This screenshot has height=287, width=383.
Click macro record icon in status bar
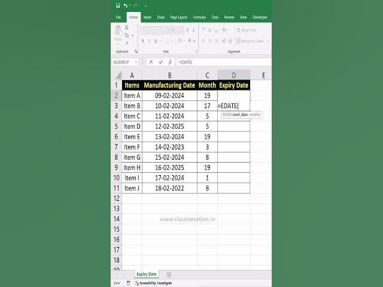(129, 283)
